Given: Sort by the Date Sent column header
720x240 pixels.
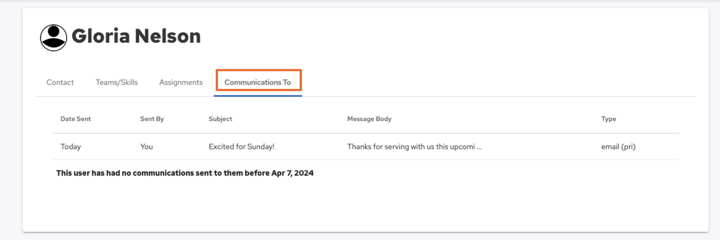Looking at the screenshot, I should 76,119.
